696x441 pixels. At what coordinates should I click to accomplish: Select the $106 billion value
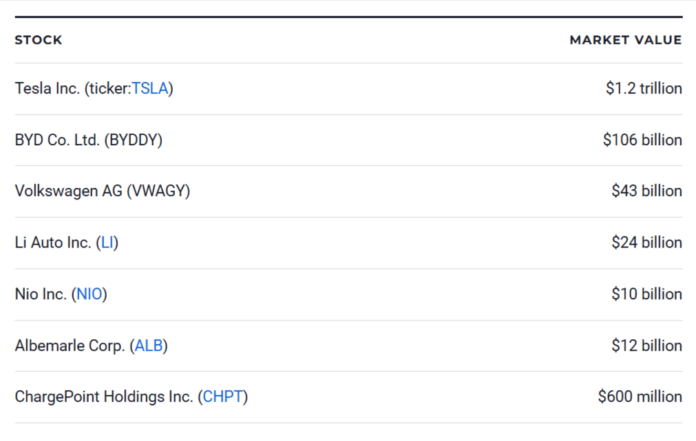642,140
